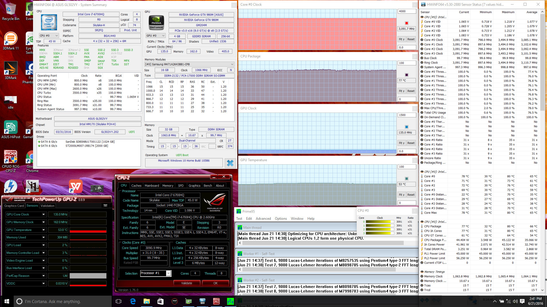Viewport: 547px width, 307px height.
Task: Click Fit y in GPU Temperature graph
Action: point(401,195)
